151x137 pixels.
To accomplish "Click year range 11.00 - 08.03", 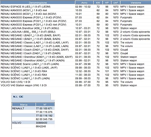I will pyautogui.click(x=83, y=75).
